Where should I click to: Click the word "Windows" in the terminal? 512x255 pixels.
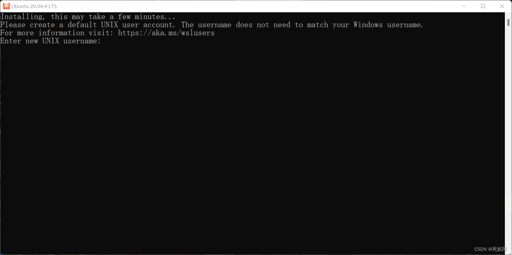coord(368,25)
